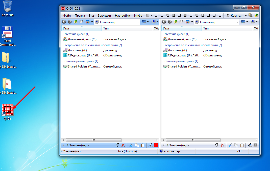Sort right pane by Тип column

coord(227,28)
